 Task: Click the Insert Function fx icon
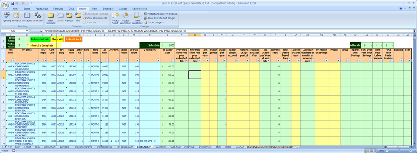[x=41, y=31]
